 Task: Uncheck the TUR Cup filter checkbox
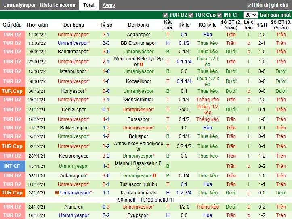191,15
